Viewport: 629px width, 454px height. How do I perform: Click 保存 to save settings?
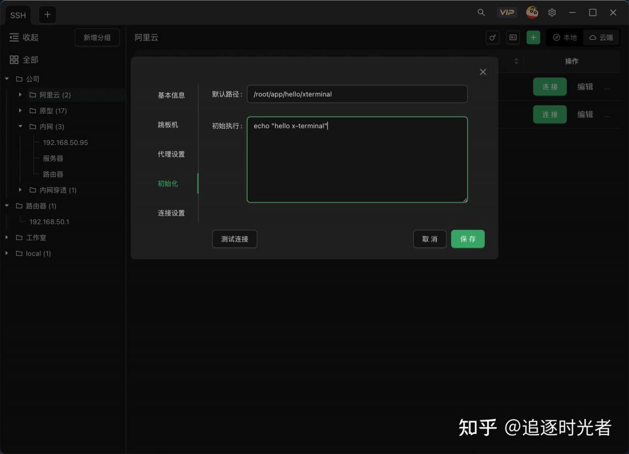tap(468, 239)
